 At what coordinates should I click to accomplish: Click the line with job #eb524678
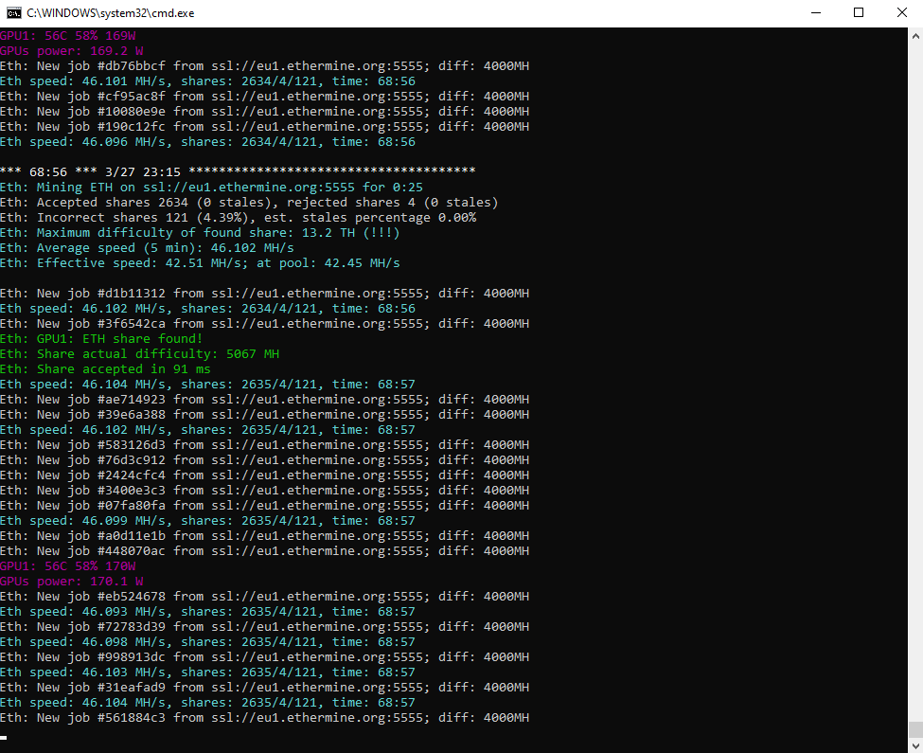pos(264,597)
